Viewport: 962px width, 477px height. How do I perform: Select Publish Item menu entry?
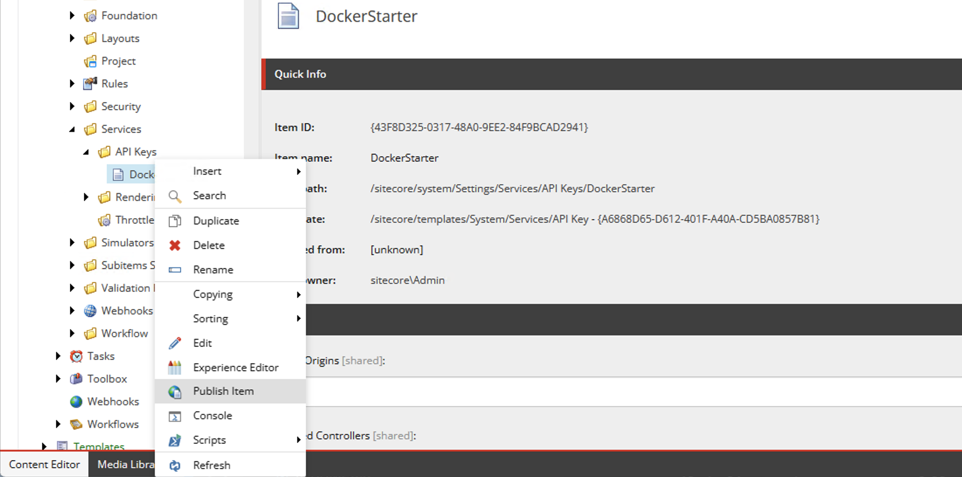(x=230, y=391)
